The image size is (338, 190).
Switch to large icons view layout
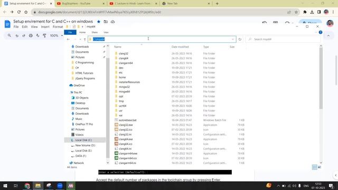click(320, 167)
